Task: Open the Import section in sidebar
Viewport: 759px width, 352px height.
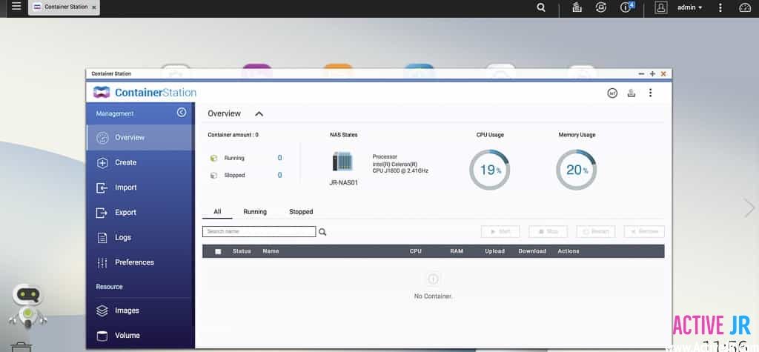Action: pos(125,187)
